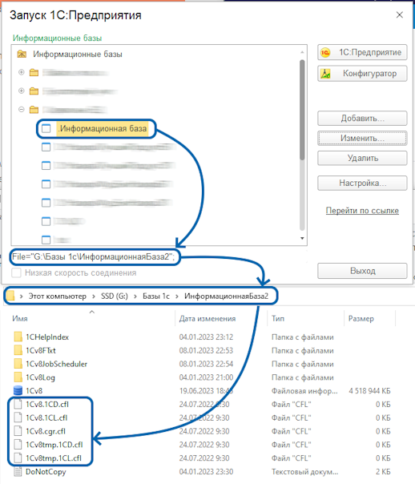
Task: Select DoNotCopy text document
Action: [x=46, y=472]
